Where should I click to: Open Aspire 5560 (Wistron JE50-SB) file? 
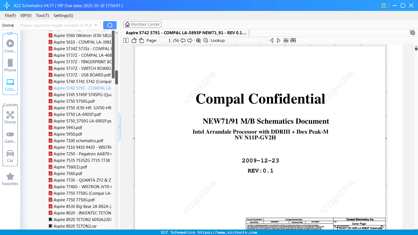click(80, 36)
